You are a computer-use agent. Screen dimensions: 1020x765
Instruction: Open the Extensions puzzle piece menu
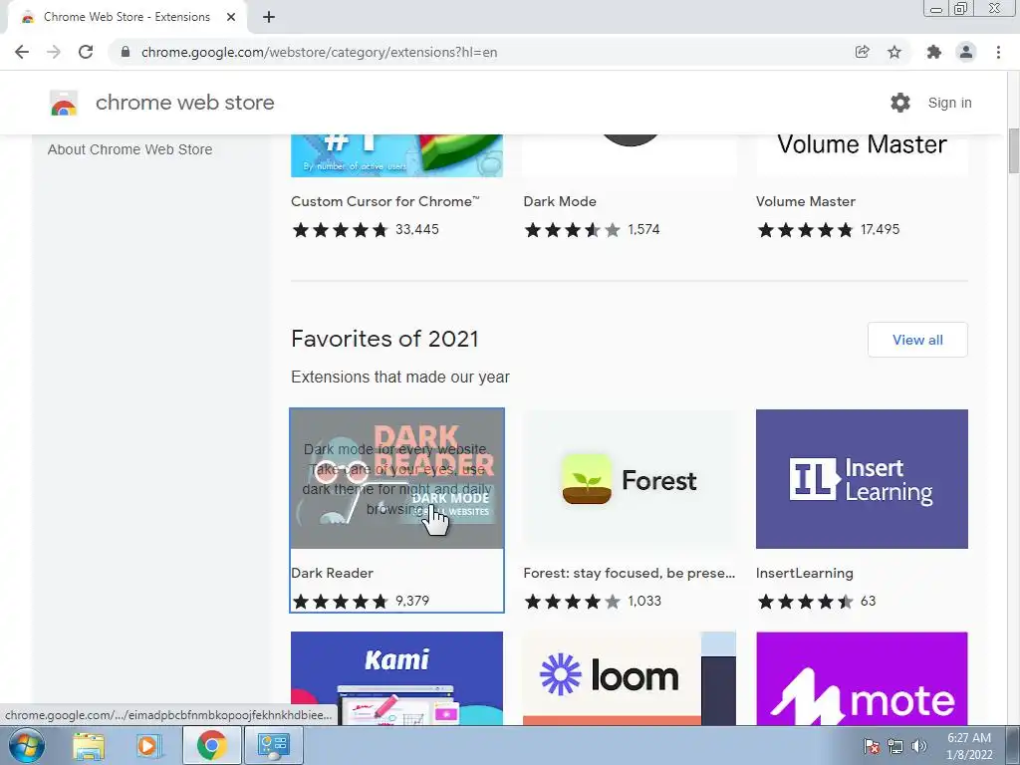pos(934,52)
